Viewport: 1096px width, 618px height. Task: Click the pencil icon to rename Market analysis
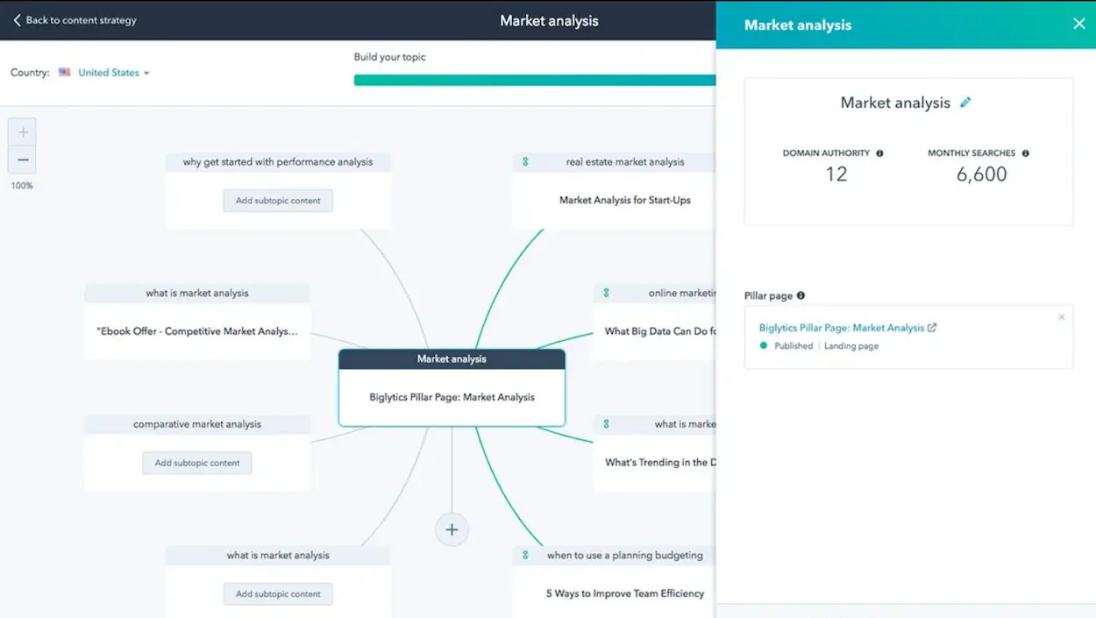[965, 102]
